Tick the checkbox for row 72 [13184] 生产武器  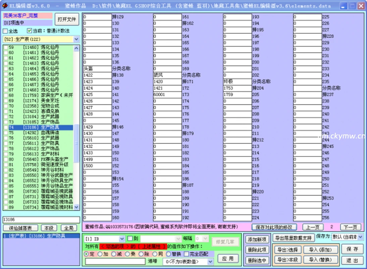[6, 117]
